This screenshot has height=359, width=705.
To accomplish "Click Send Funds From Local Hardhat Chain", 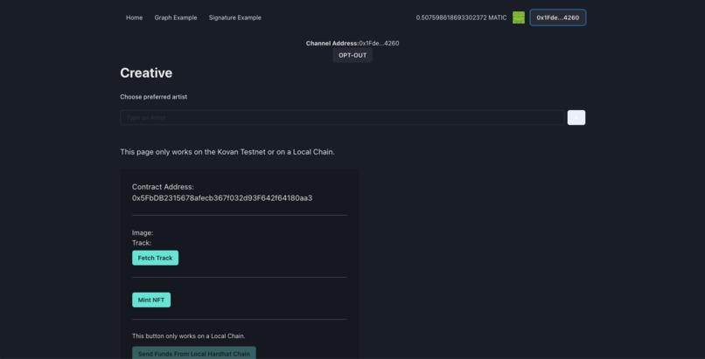I will pos(194,353).
